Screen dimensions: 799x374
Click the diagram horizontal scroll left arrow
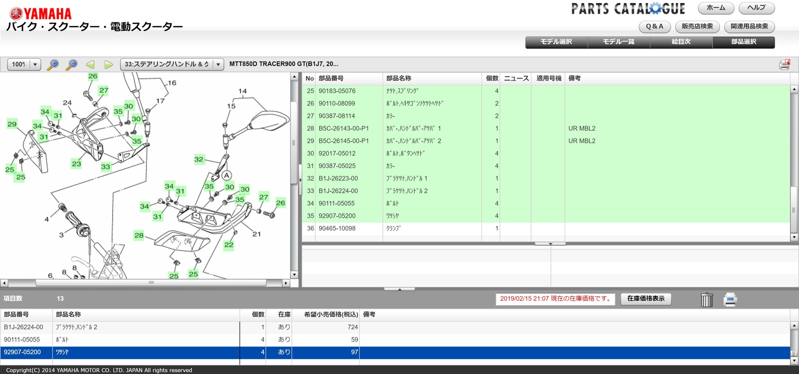[x=4, y=283]
